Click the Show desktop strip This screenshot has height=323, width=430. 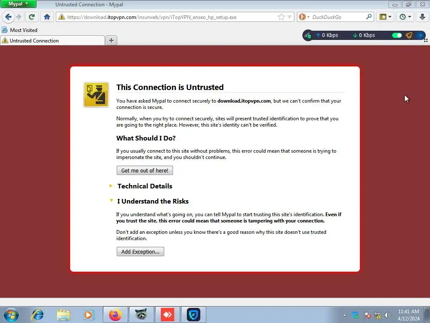coord(427,315)
